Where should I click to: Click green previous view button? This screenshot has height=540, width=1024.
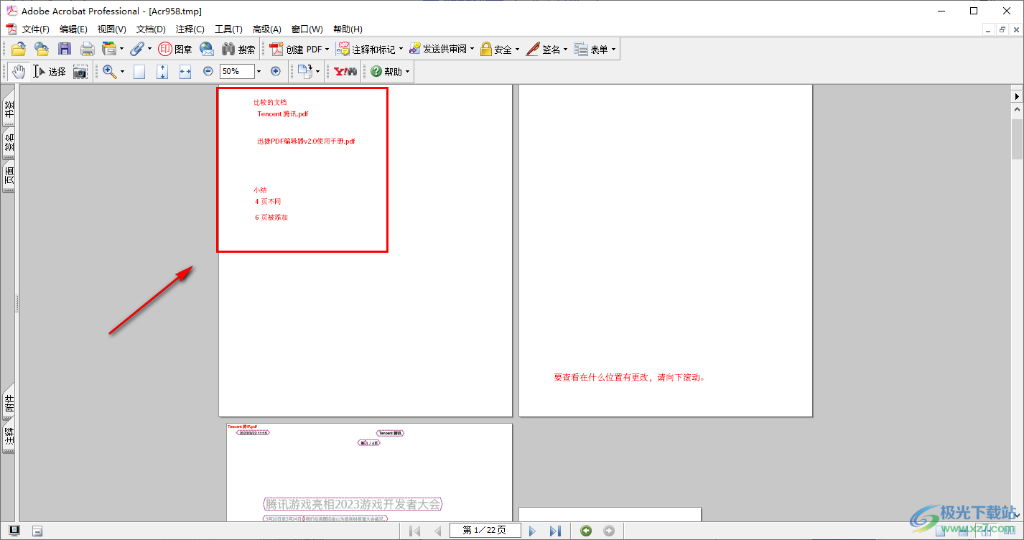(586, 531)
